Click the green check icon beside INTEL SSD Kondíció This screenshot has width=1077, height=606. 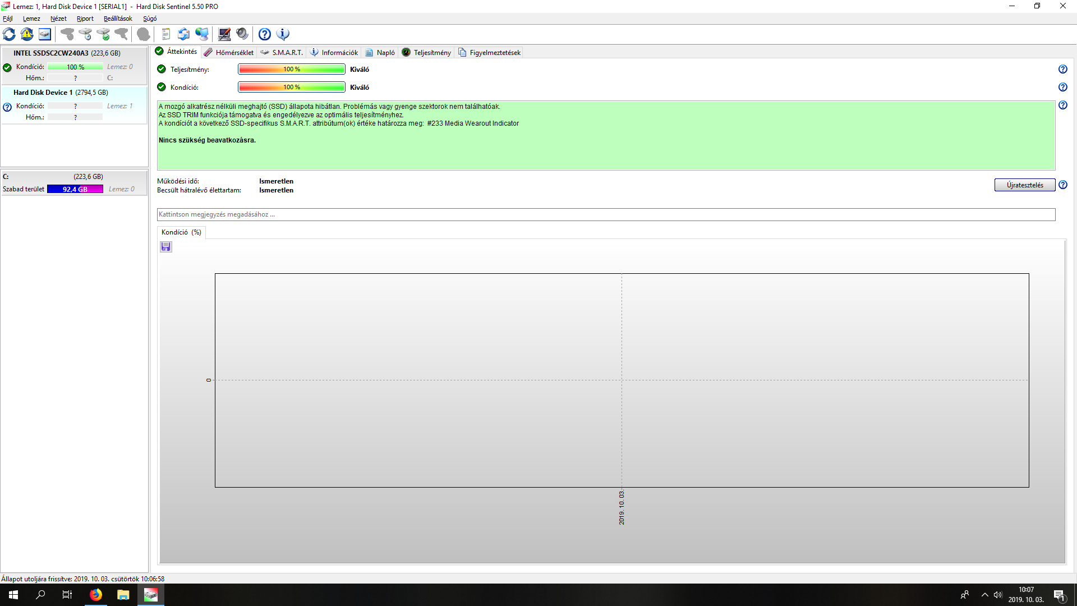7,67
